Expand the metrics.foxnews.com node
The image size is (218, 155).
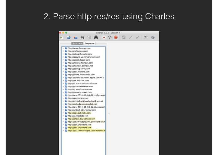(63, 63)
